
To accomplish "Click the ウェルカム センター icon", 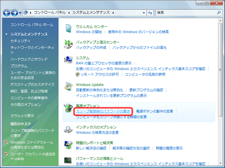I will pos(68,28).
